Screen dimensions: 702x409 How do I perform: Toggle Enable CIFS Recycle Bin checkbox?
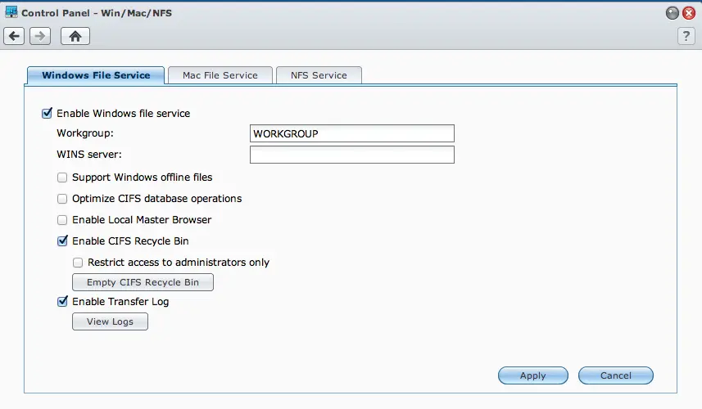pyautogui.click(x=62, y=241)
